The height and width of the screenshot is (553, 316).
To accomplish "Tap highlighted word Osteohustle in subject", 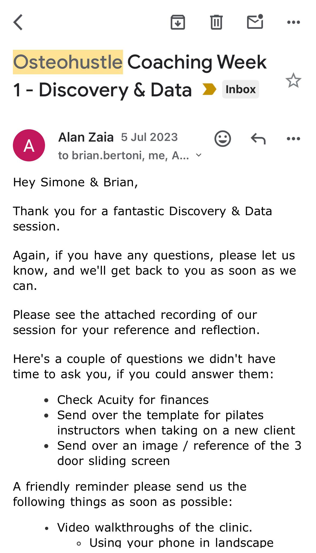I will pyautogui.click(x=68, y=62).
